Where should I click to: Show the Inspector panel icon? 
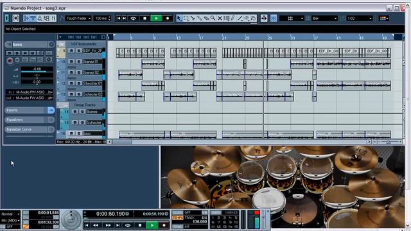point(26,19)
